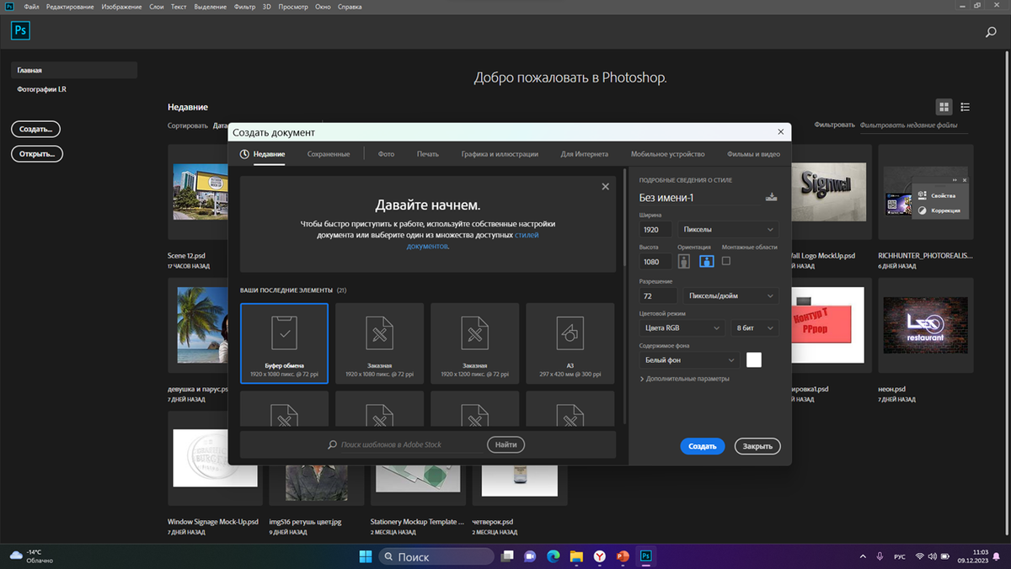Open the Цвета RGB color mode dropdown
The width and height of the screenshot is (1011, 569).
682,327
